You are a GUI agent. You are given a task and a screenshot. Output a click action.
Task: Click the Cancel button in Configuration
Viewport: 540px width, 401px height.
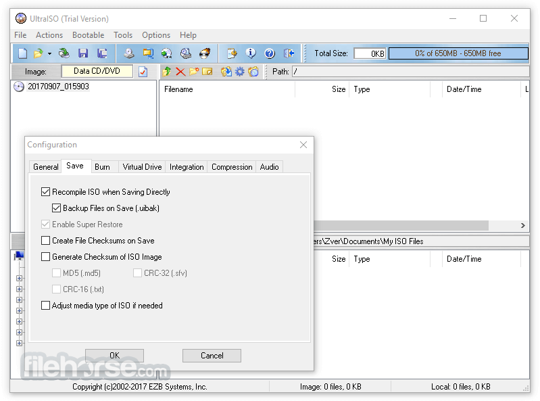212,356
